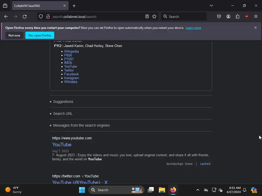262x196 pixels.
Task: Open the Windows Start menu
Action: click(x=82, y=190)
